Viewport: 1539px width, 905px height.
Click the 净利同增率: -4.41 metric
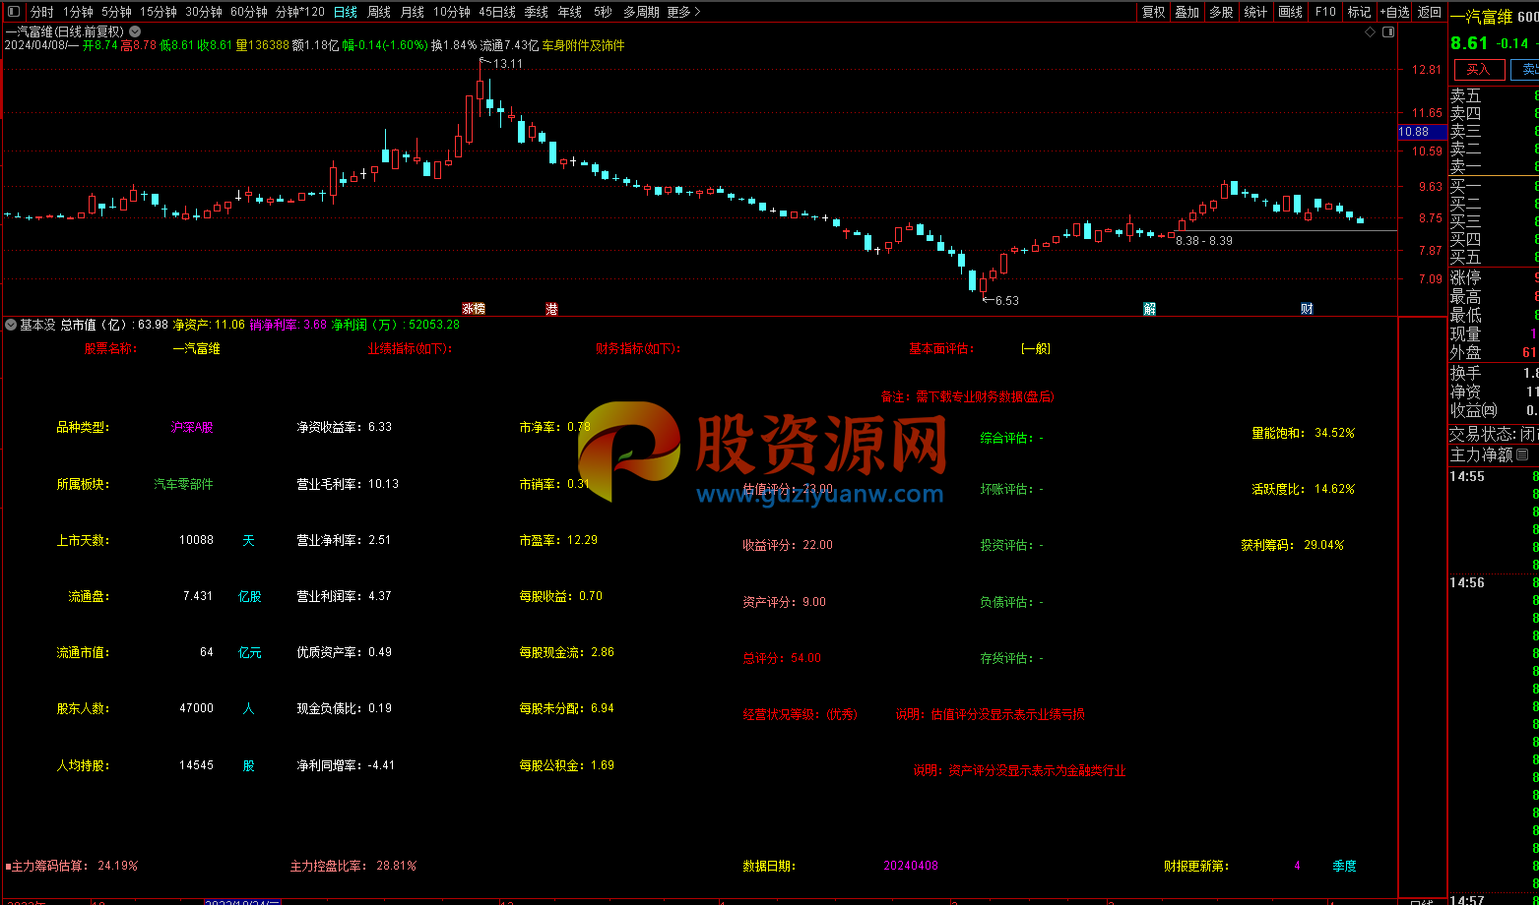pos(346,765)
